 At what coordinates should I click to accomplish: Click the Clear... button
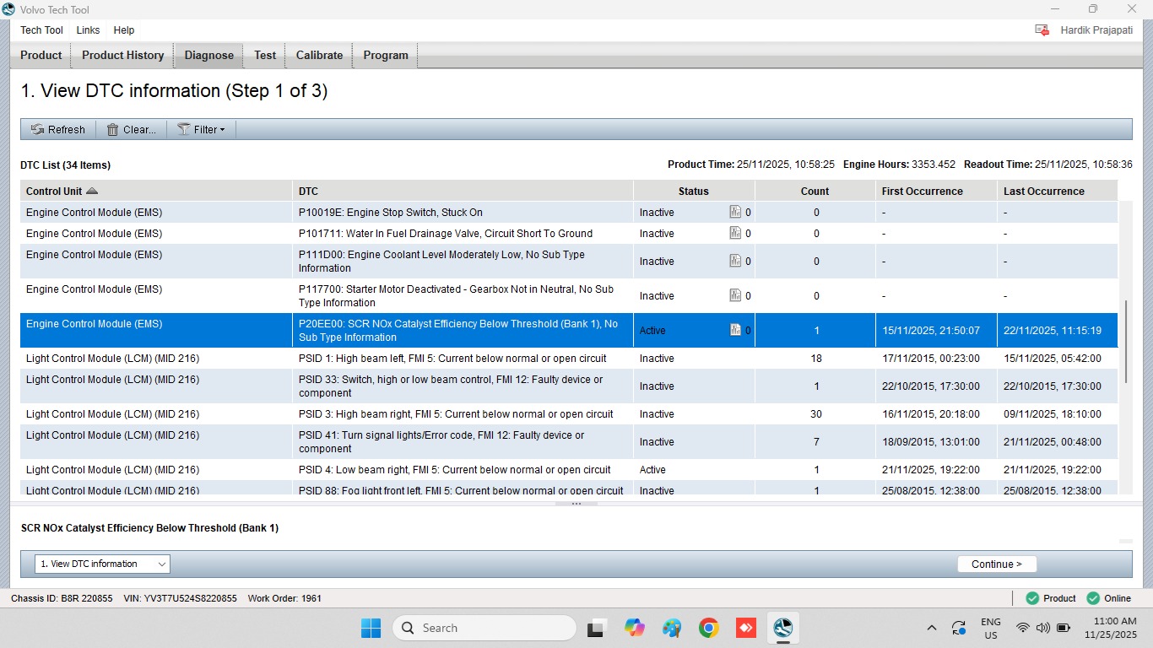pos(132,130)
